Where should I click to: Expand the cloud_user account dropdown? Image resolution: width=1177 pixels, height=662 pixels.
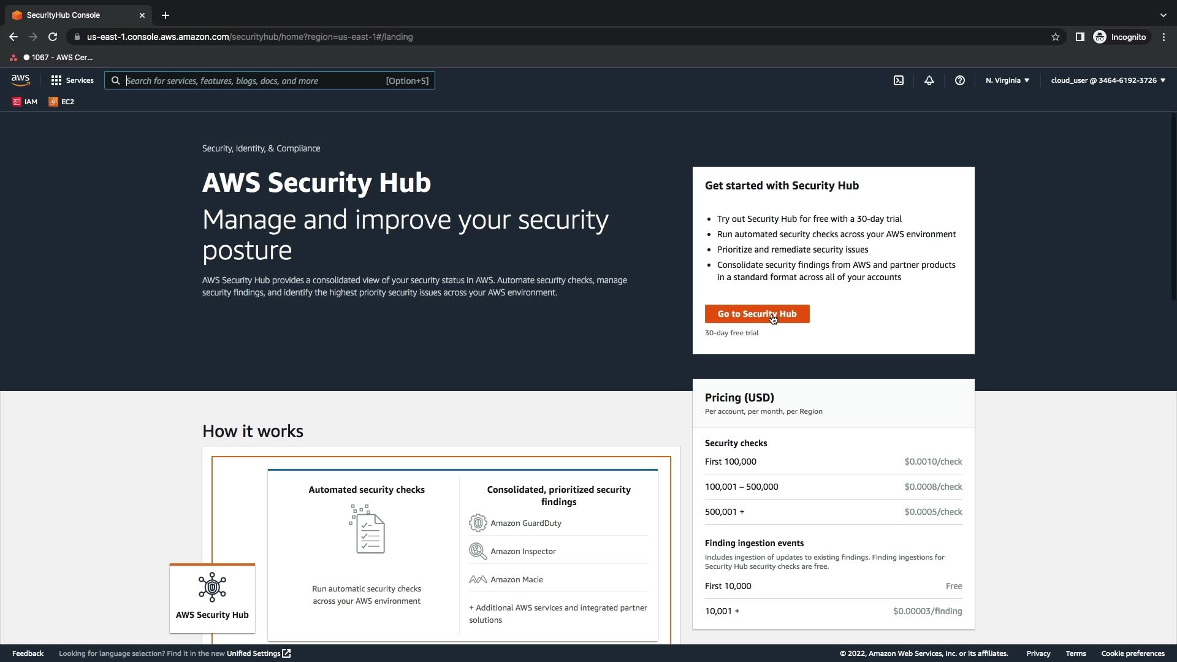point(1108,80)
